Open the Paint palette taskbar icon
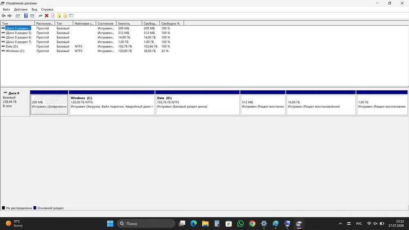 pyautogui.click(x=275, y=223)
